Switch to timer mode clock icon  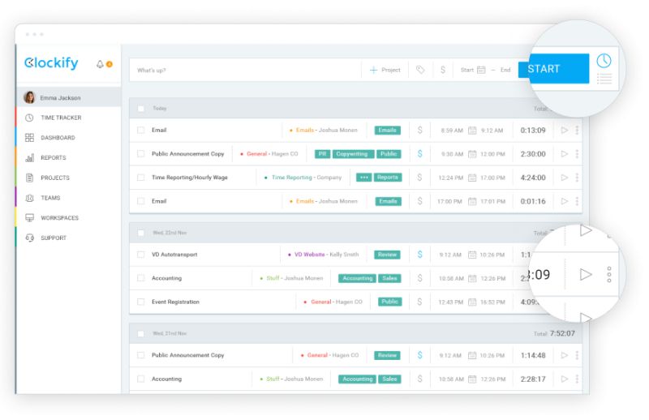click(604, 61)
